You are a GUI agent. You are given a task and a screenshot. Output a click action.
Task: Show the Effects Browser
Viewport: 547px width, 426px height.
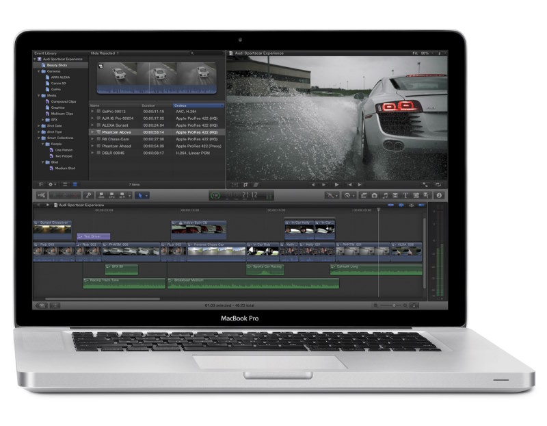pos(364,195)
